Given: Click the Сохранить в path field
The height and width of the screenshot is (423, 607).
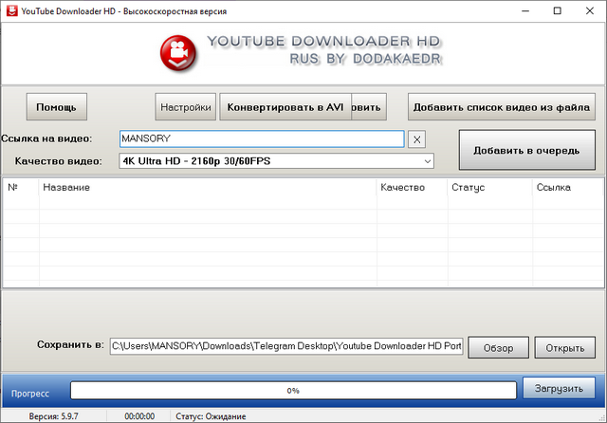Looking at the screenshot, I should (286, 346).
